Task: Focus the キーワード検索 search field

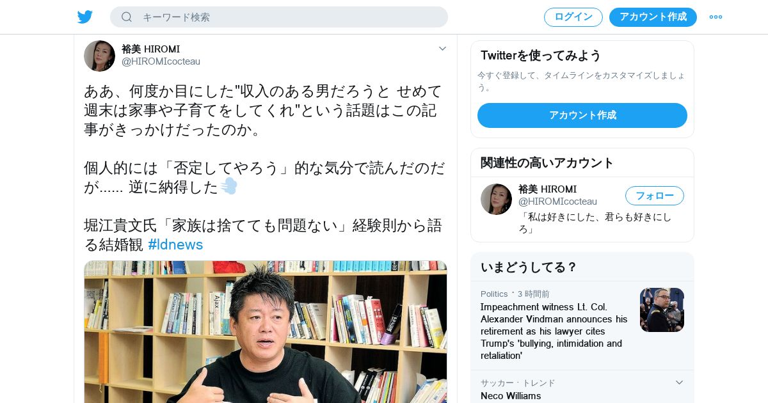Action: pos(279,17)
